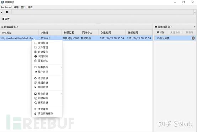
Task: Click the count badge on 默认分类
Action: (x=193, y=38)
